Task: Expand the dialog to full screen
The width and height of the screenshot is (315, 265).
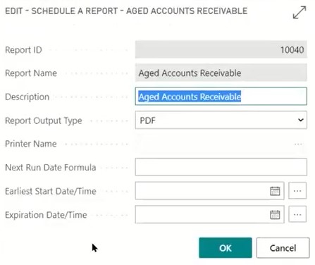Action: click(x=299, y=13)
